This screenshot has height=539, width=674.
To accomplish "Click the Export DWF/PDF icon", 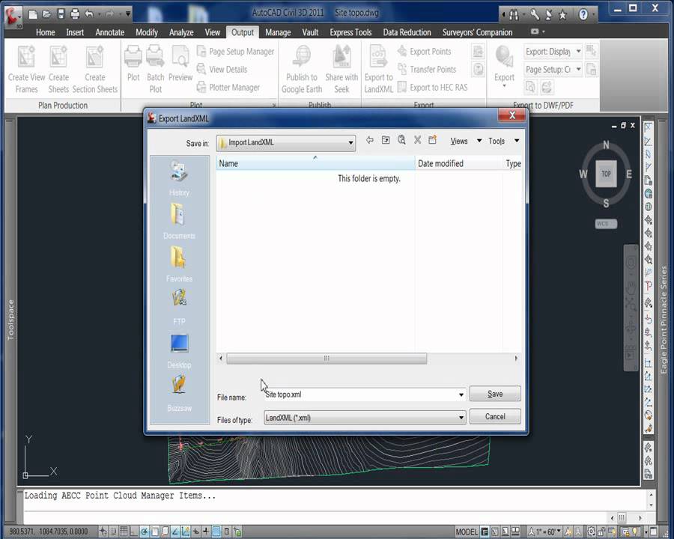I will pyautogui.click(x=504, y=56).
